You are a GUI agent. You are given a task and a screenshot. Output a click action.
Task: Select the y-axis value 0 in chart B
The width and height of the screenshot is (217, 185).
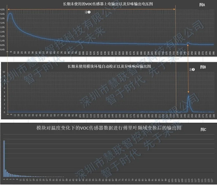(x=4, y=112)
